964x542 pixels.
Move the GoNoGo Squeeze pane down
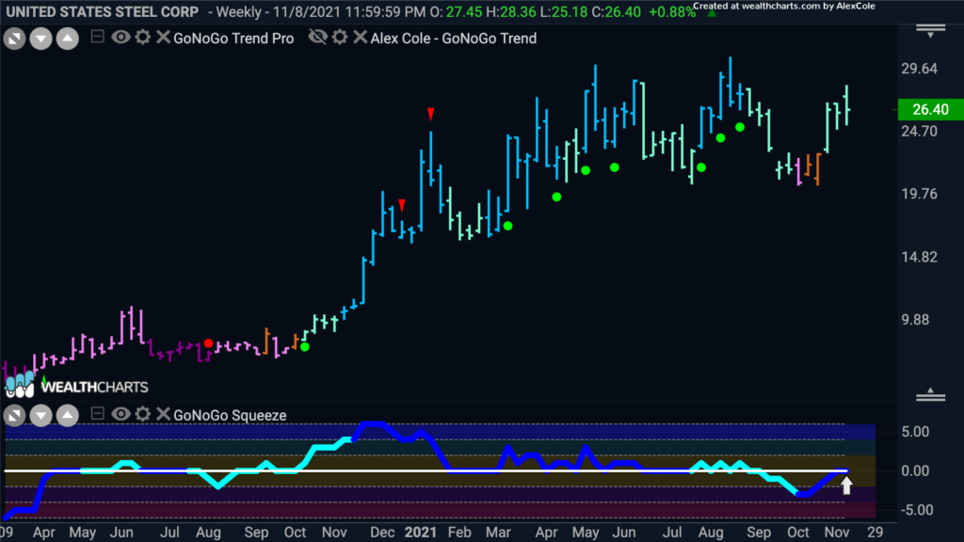pos(40,415)
